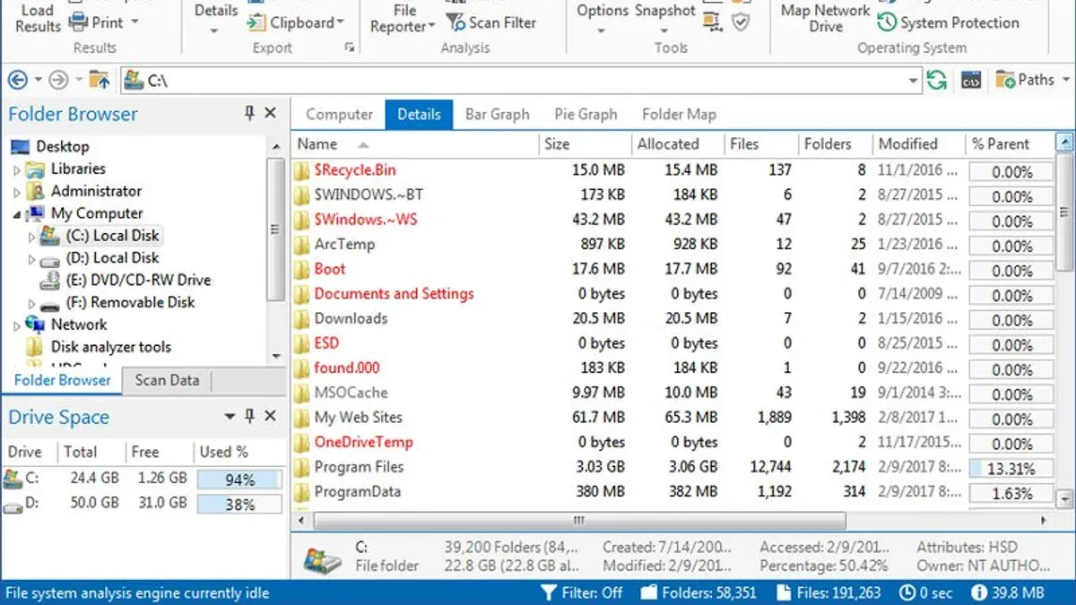The height and width of the screenshot is (605, 1076).
Task: Select drive C: row in Drive Space
Action: coord(143,479)
